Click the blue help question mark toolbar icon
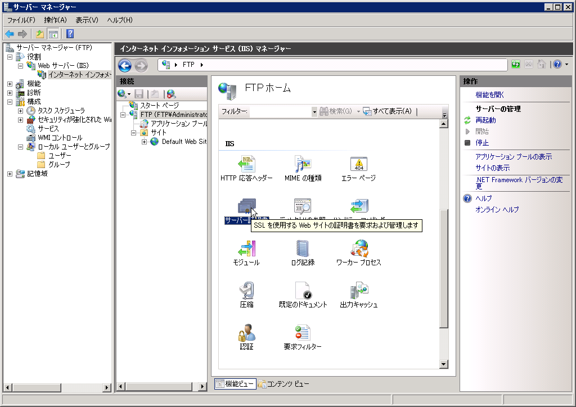The height and width of the screenshot is (407, 576). [x=70, y=34]
